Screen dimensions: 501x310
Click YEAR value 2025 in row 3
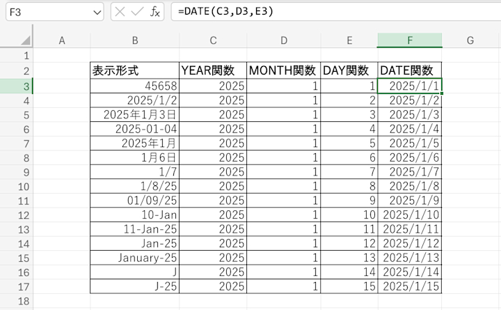213,86
